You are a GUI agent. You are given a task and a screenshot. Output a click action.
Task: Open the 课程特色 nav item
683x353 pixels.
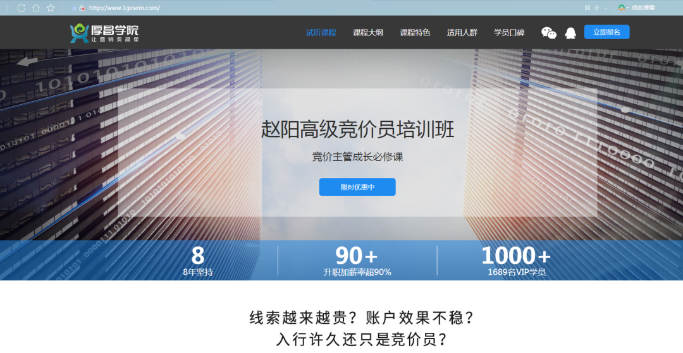[415, 33]
